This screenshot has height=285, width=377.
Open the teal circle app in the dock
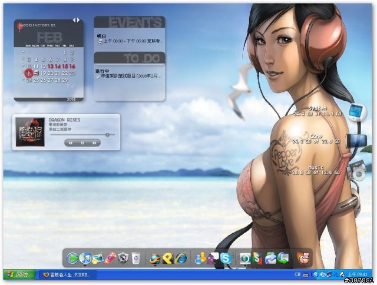point(245,259)
